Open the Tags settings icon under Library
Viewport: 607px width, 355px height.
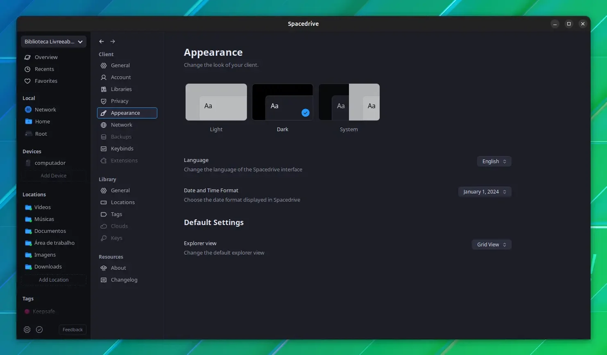coord(104,214)
